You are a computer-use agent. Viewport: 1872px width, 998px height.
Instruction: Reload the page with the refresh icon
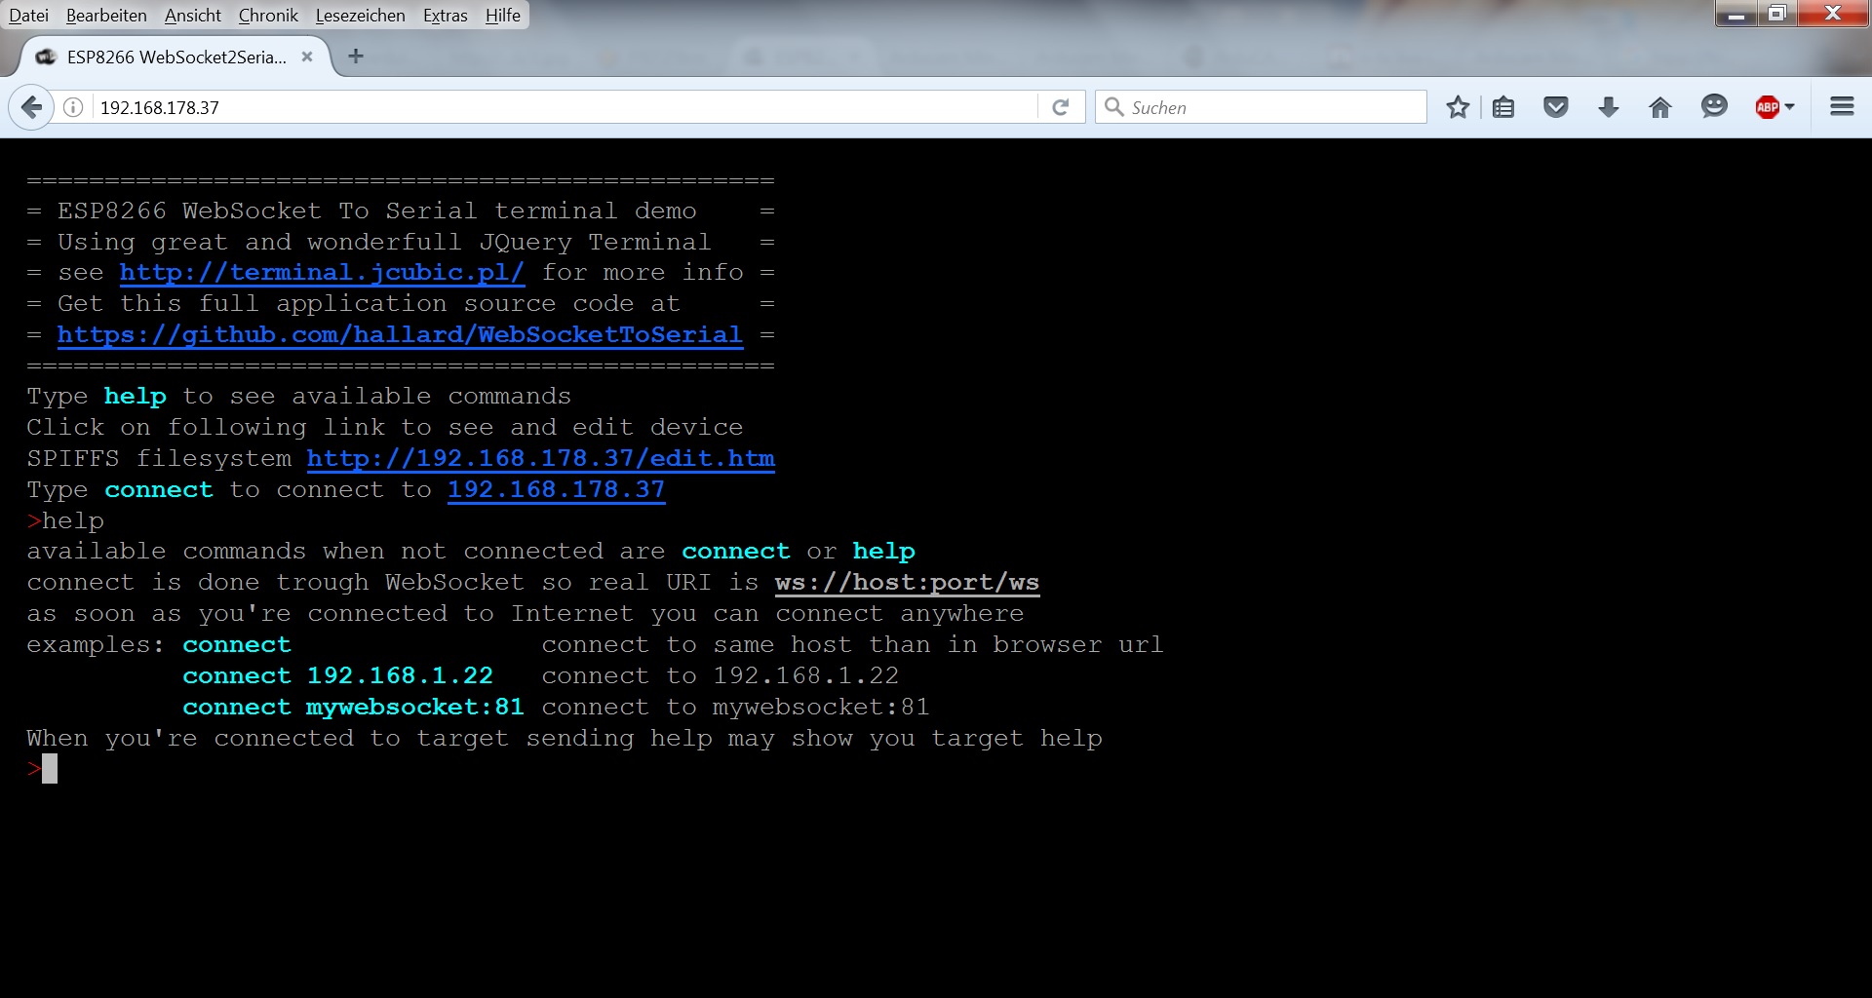click(x=1061, y=107)
